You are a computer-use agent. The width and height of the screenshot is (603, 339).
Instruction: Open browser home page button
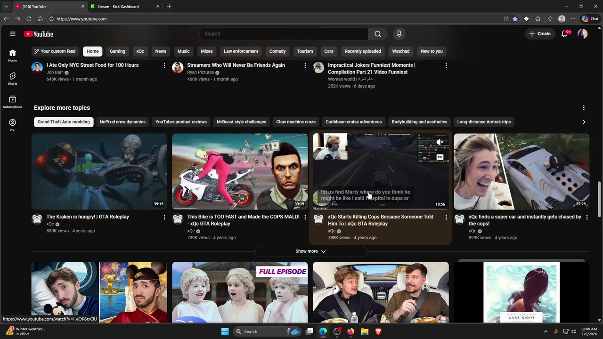pyautogui.click(x=40, y=19)
